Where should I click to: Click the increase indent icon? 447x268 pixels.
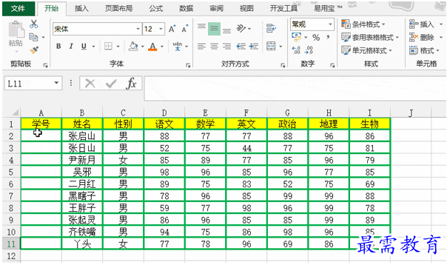click(253, 46)
